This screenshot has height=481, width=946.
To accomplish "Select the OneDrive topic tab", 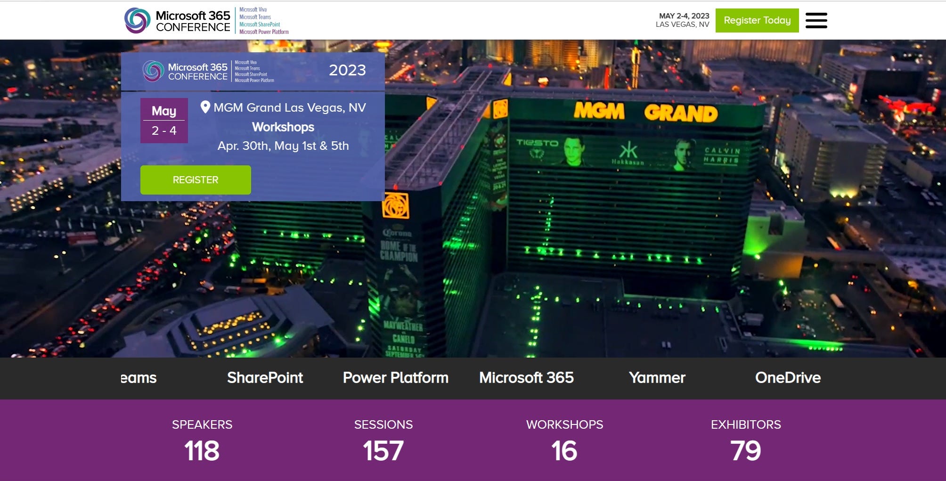I will point(788,377).
